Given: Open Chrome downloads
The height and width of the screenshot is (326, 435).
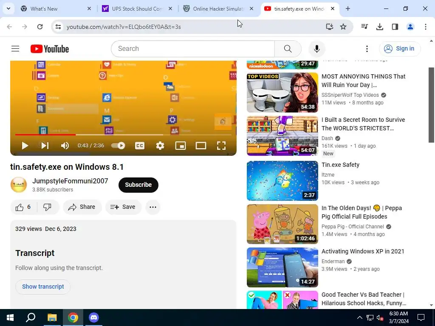Looking at the screenshot, I should [x=380, y=27].
